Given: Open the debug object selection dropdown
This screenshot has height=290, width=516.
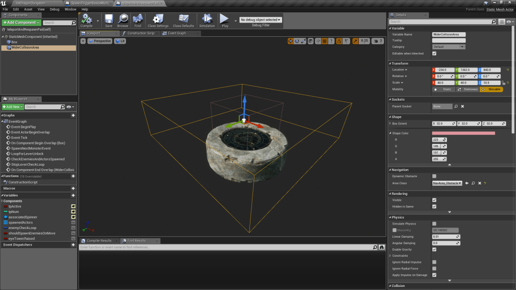Looking at the screenshot, I should (261, 20).
